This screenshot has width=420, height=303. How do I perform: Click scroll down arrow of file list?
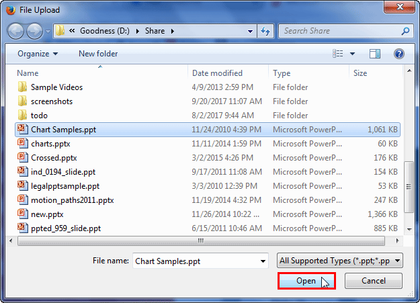point(409,229)
